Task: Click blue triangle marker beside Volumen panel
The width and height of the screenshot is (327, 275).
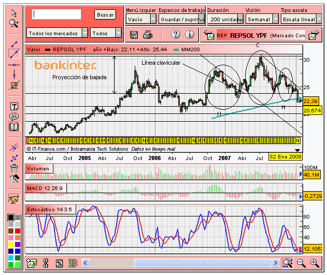Action: coord(301,174)
